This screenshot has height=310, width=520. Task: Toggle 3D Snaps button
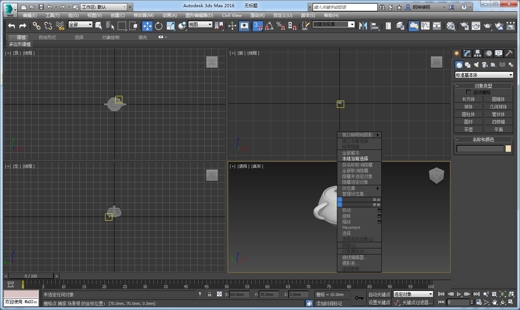point(257,26)
